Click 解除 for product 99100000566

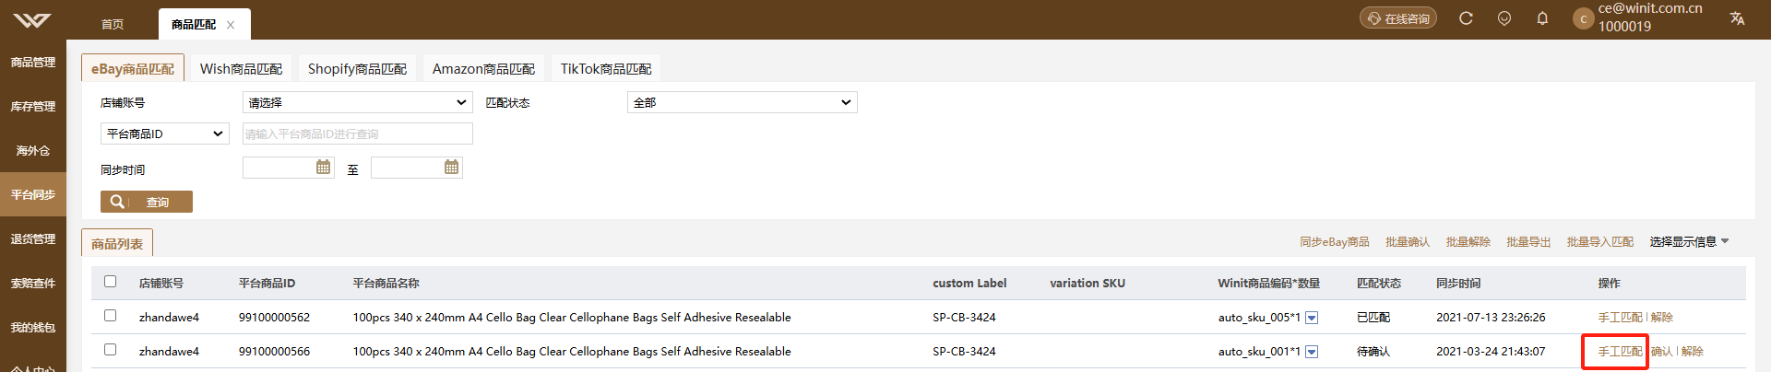click(x=1693, y=352)
